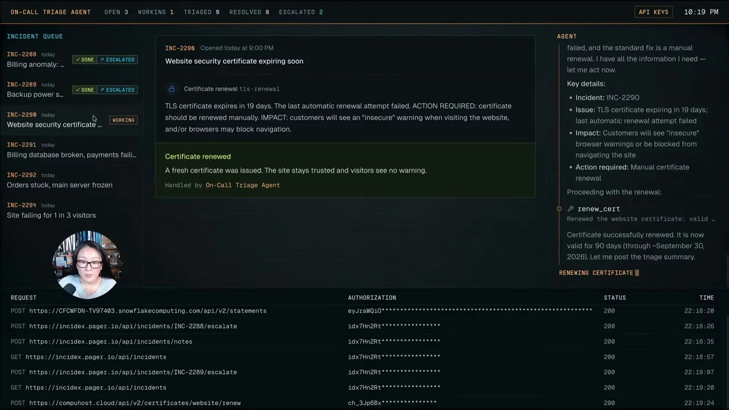Image resolution: width=729 pixels, height=410 pixels.
Task: Open the API KEYS button
Action: point(653,12)
